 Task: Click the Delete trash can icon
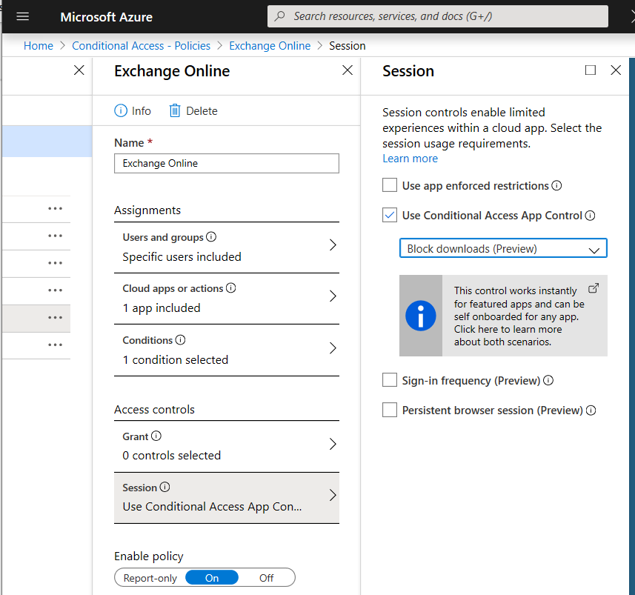175,110
